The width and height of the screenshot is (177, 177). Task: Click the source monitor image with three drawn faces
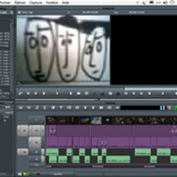[63, 50]
